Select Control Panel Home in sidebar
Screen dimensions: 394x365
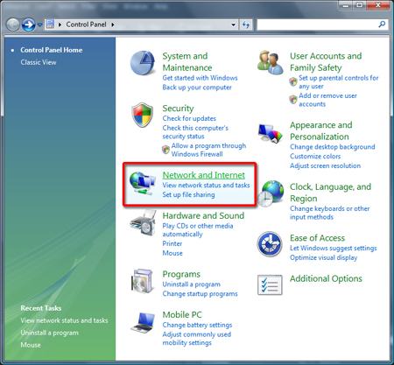pyautogui.click(x=52, y=50)
